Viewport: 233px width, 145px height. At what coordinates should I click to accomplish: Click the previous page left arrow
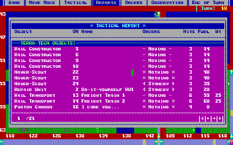208,119
